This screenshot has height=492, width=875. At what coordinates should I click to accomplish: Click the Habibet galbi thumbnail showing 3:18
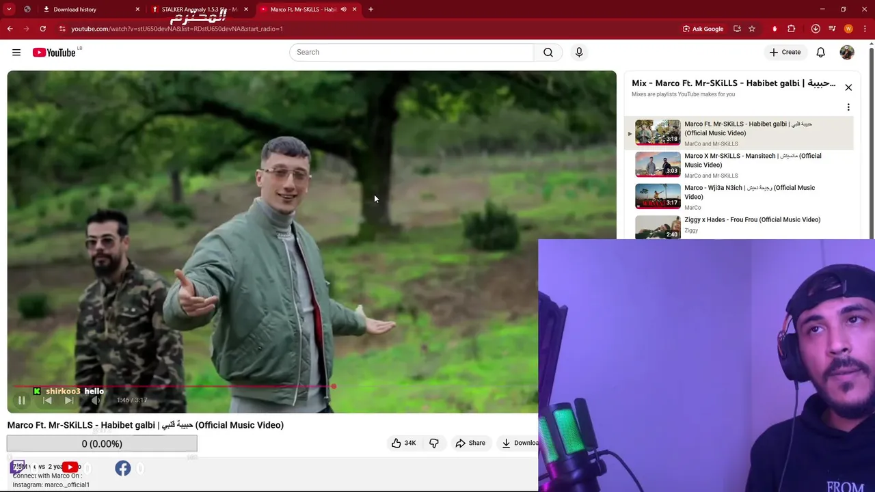point(658,133)
